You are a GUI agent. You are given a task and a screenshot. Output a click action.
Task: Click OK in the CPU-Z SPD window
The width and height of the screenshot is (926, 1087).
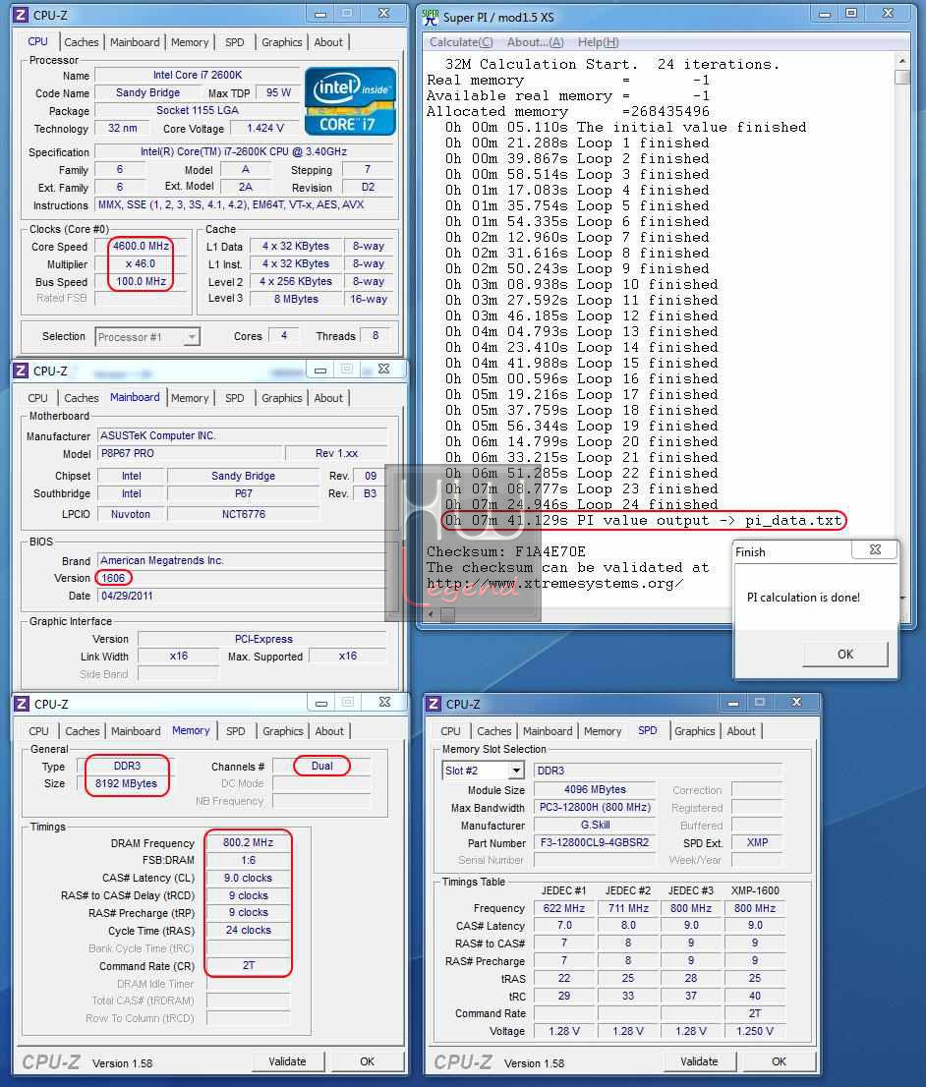pyautogui.click(x=779, y=1061)
